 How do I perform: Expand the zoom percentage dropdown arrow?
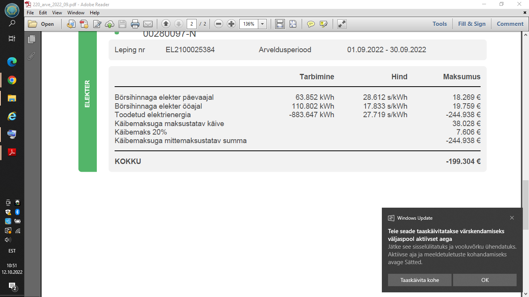[263, 24]
